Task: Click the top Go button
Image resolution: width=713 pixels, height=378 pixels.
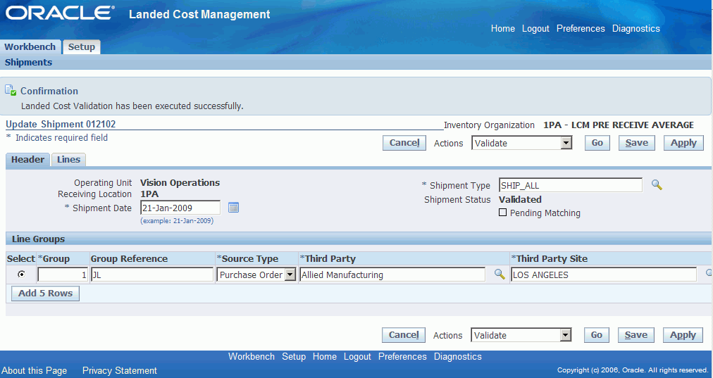Action: [597, 143]
